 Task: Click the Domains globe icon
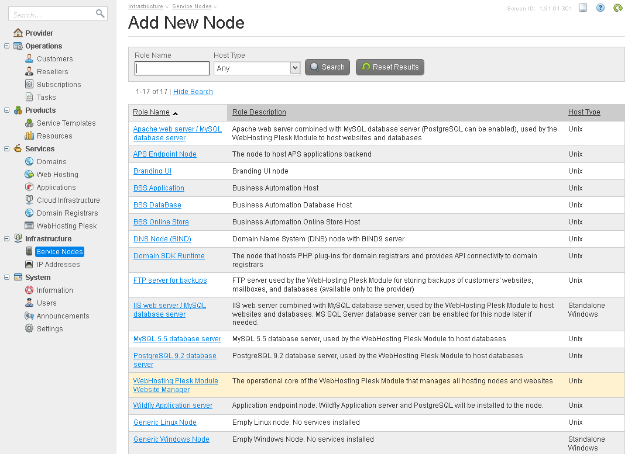[29, 161]
